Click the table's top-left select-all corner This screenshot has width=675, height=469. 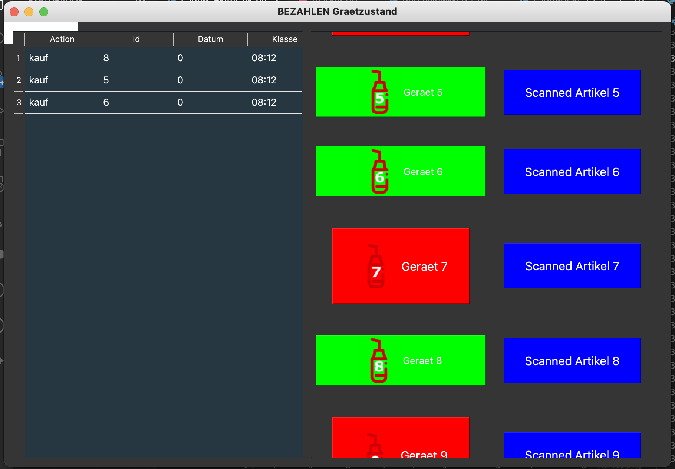[19, 39]
